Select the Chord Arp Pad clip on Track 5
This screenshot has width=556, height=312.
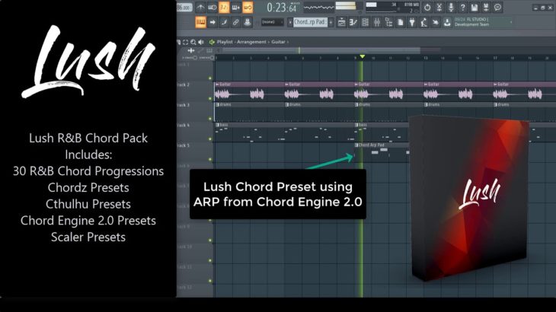pyautogui.click(x=381, y=153)
